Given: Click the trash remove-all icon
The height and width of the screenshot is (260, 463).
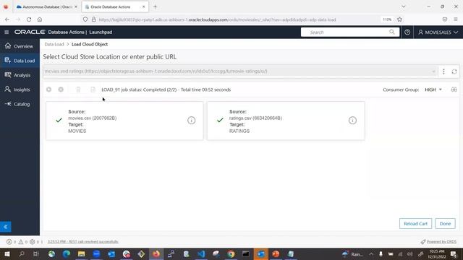Looking at the screenshot, I should (78, 90).
